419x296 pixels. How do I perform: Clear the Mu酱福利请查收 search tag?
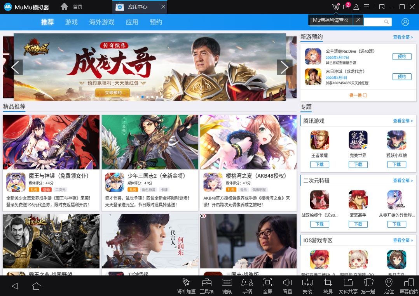point(358,20)
